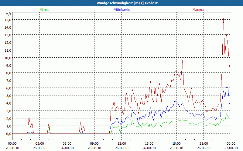Select the green 'Minima' legend label

tap(44, 10)
